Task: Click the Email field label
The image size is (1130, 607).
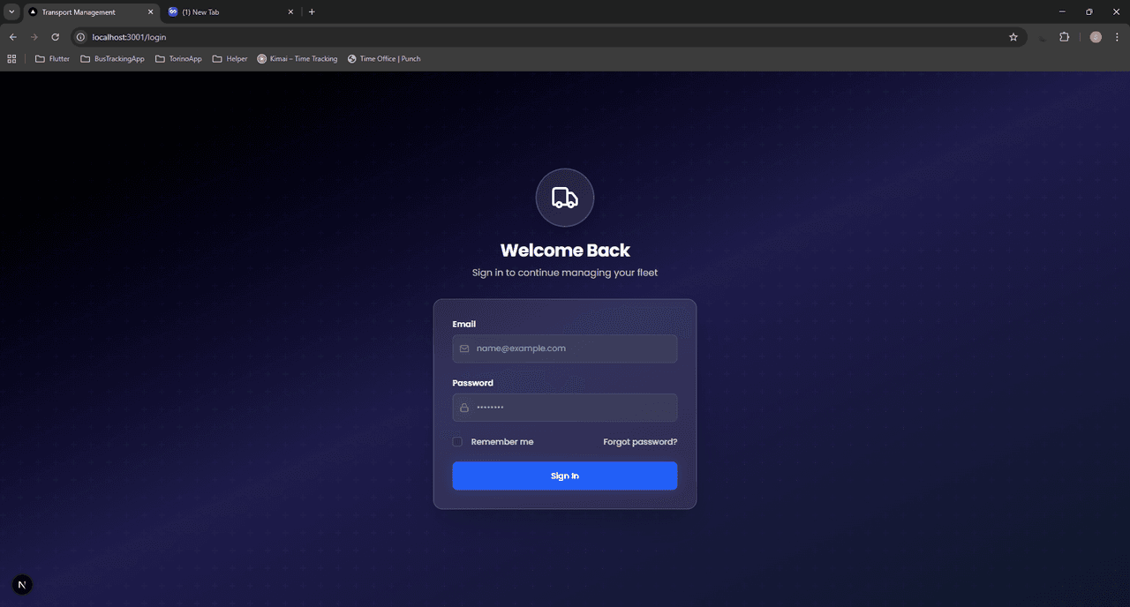Action: click(464, 324)
